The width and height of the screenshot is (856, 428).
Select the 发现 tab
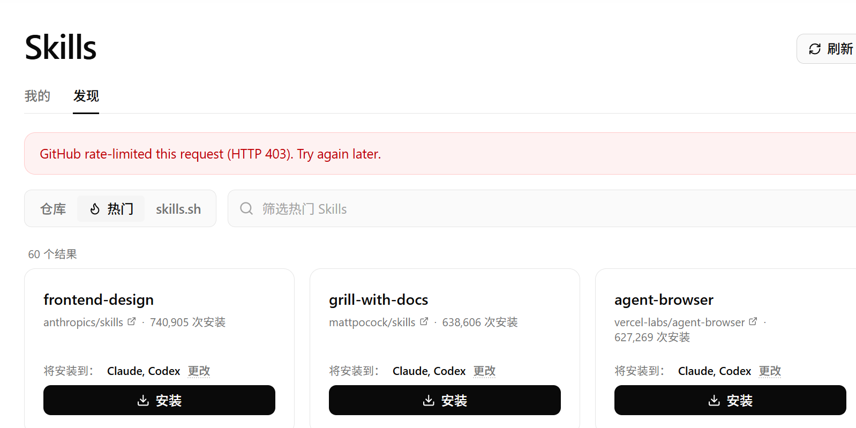[86, 96]
